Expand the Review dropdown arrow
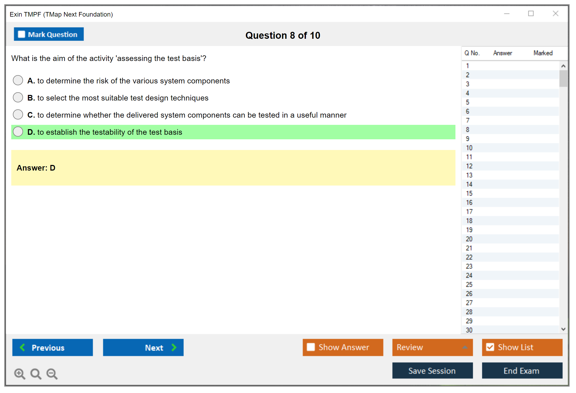 coord(465,347)
